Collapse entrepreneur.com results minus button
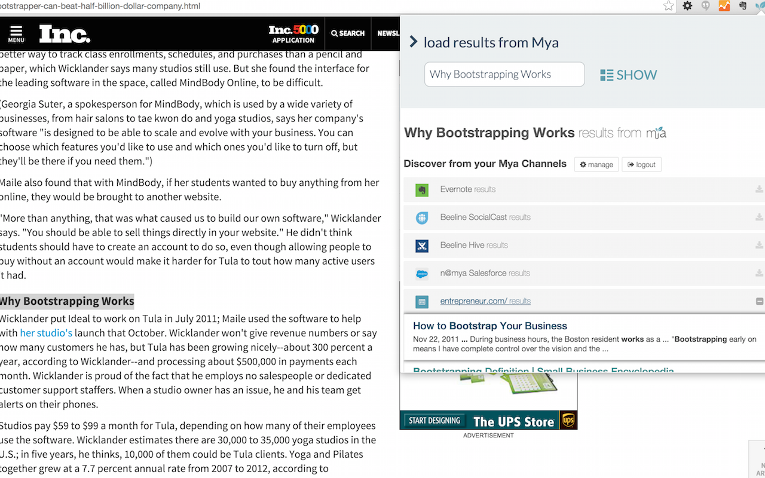 click(x=760, y=302)
